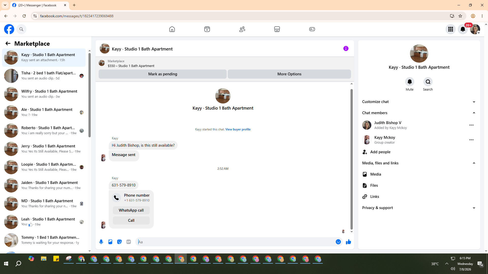Viewport: 488px width, 274px height.
Task: Open shared Files list
Action: [419, 185]
